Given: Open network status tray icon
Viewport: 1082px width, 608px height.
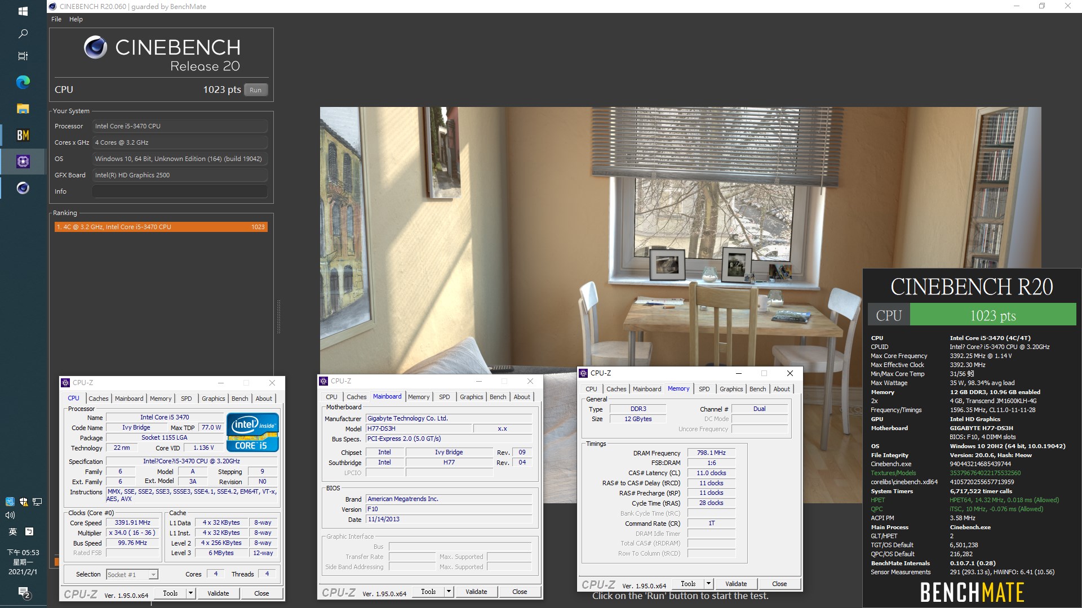Looking at the screenshot, I should pyautogui.click(x=37, y=502).
